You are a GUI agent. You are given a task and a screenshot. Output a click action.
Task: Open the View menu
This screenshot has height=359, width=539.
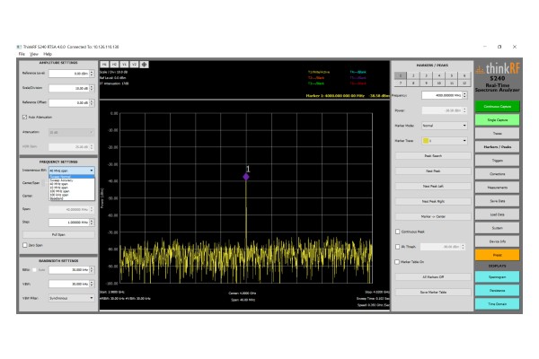(34, 54)
